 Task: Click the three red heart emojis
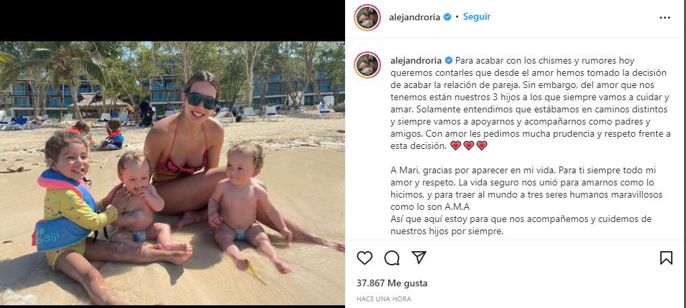[468, 146]
